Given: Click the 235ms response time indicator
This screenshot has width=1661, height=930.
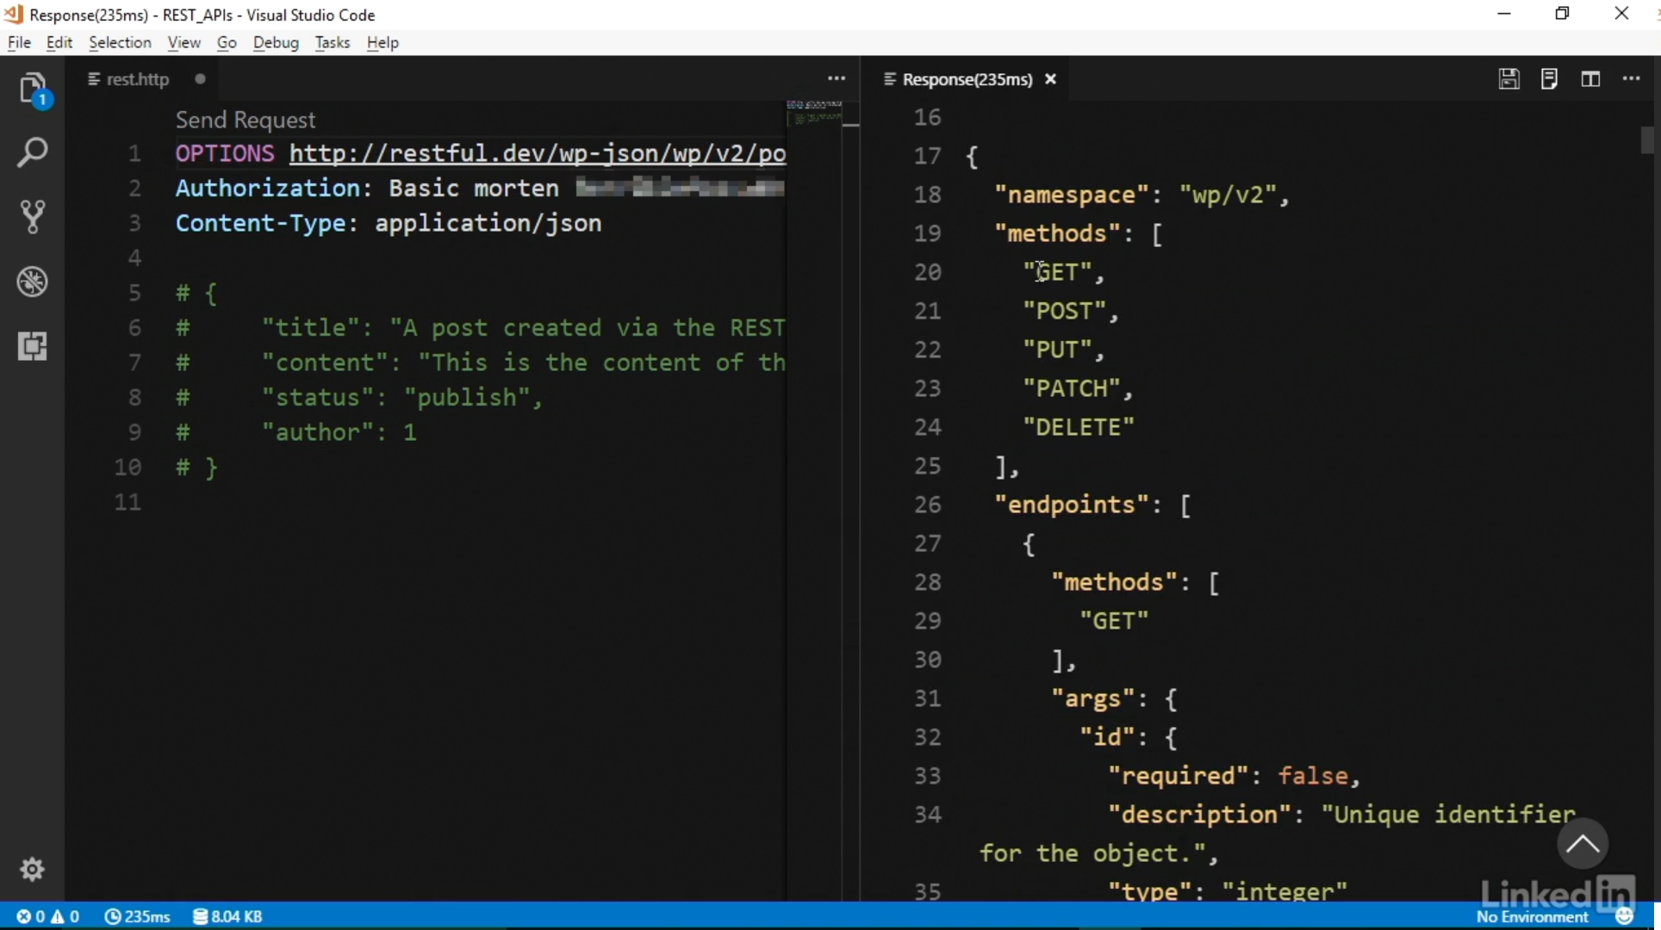Looking at the screenshot, I should [137, 917].
